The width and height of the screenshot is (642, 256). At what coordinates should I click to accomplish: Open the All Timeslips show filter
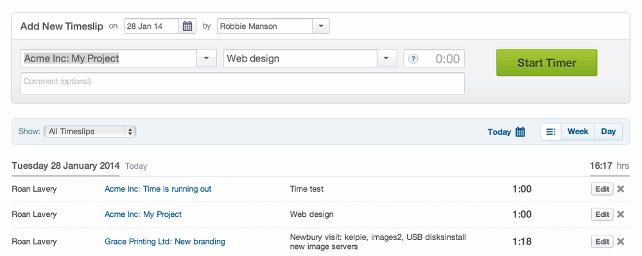point(90,132)
